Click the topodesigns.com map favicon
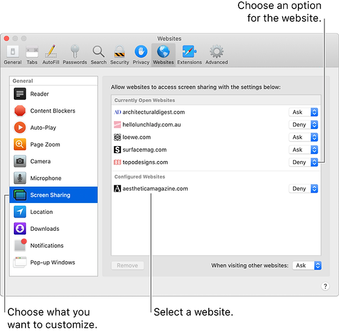339x332 pixels. (117, 162)
